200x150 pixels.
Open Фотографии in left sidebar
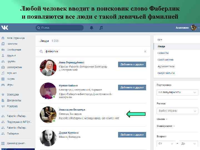(x=14, y=67)
